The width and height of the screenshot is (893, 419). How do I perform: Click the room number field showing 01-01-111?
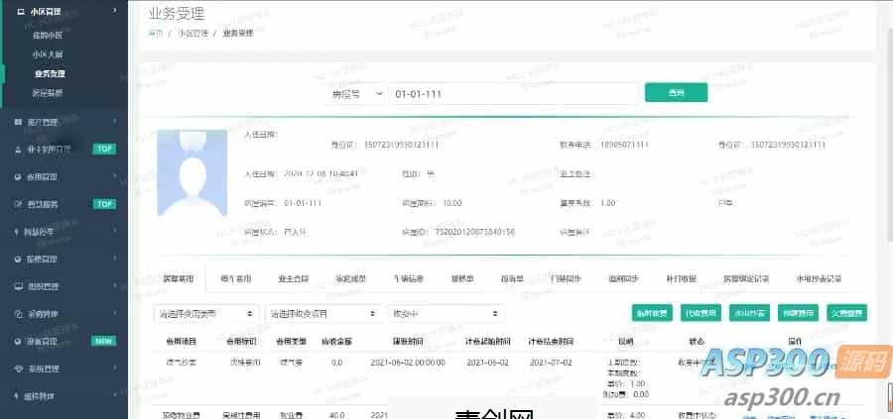514,94
